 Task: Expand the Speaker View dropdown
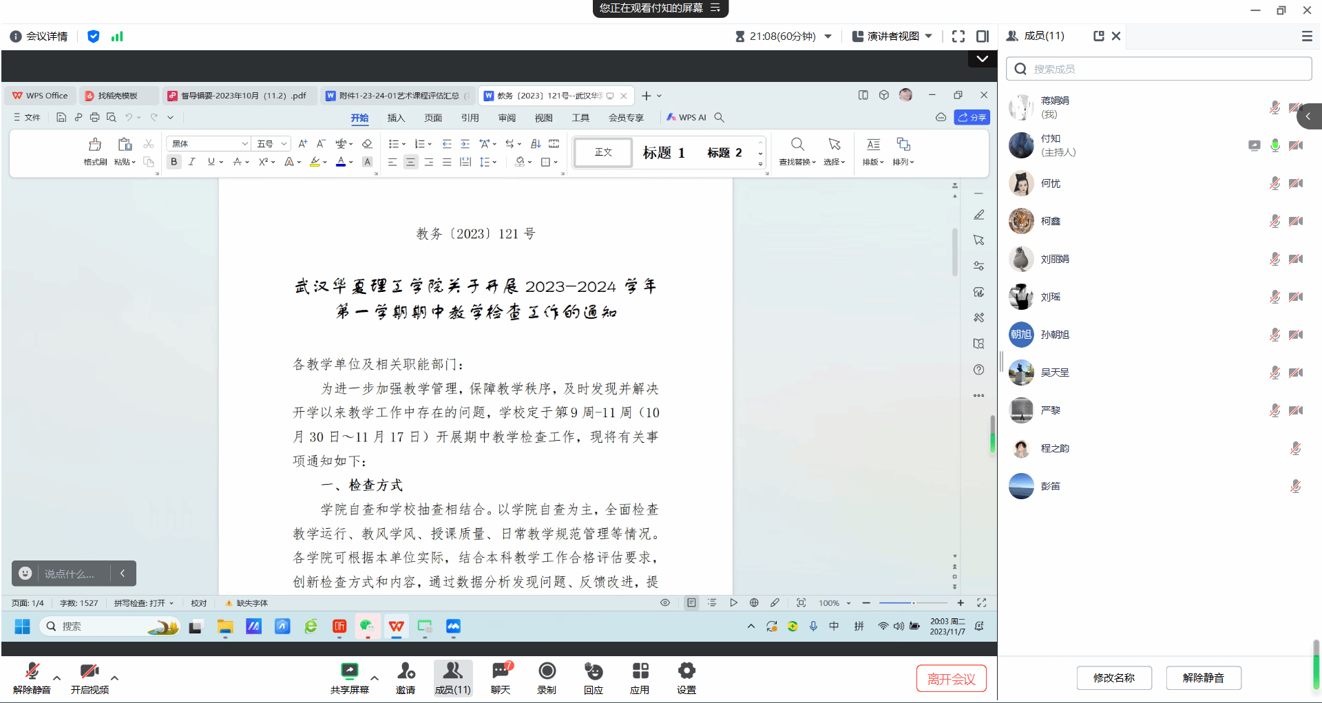pos(929,36)
